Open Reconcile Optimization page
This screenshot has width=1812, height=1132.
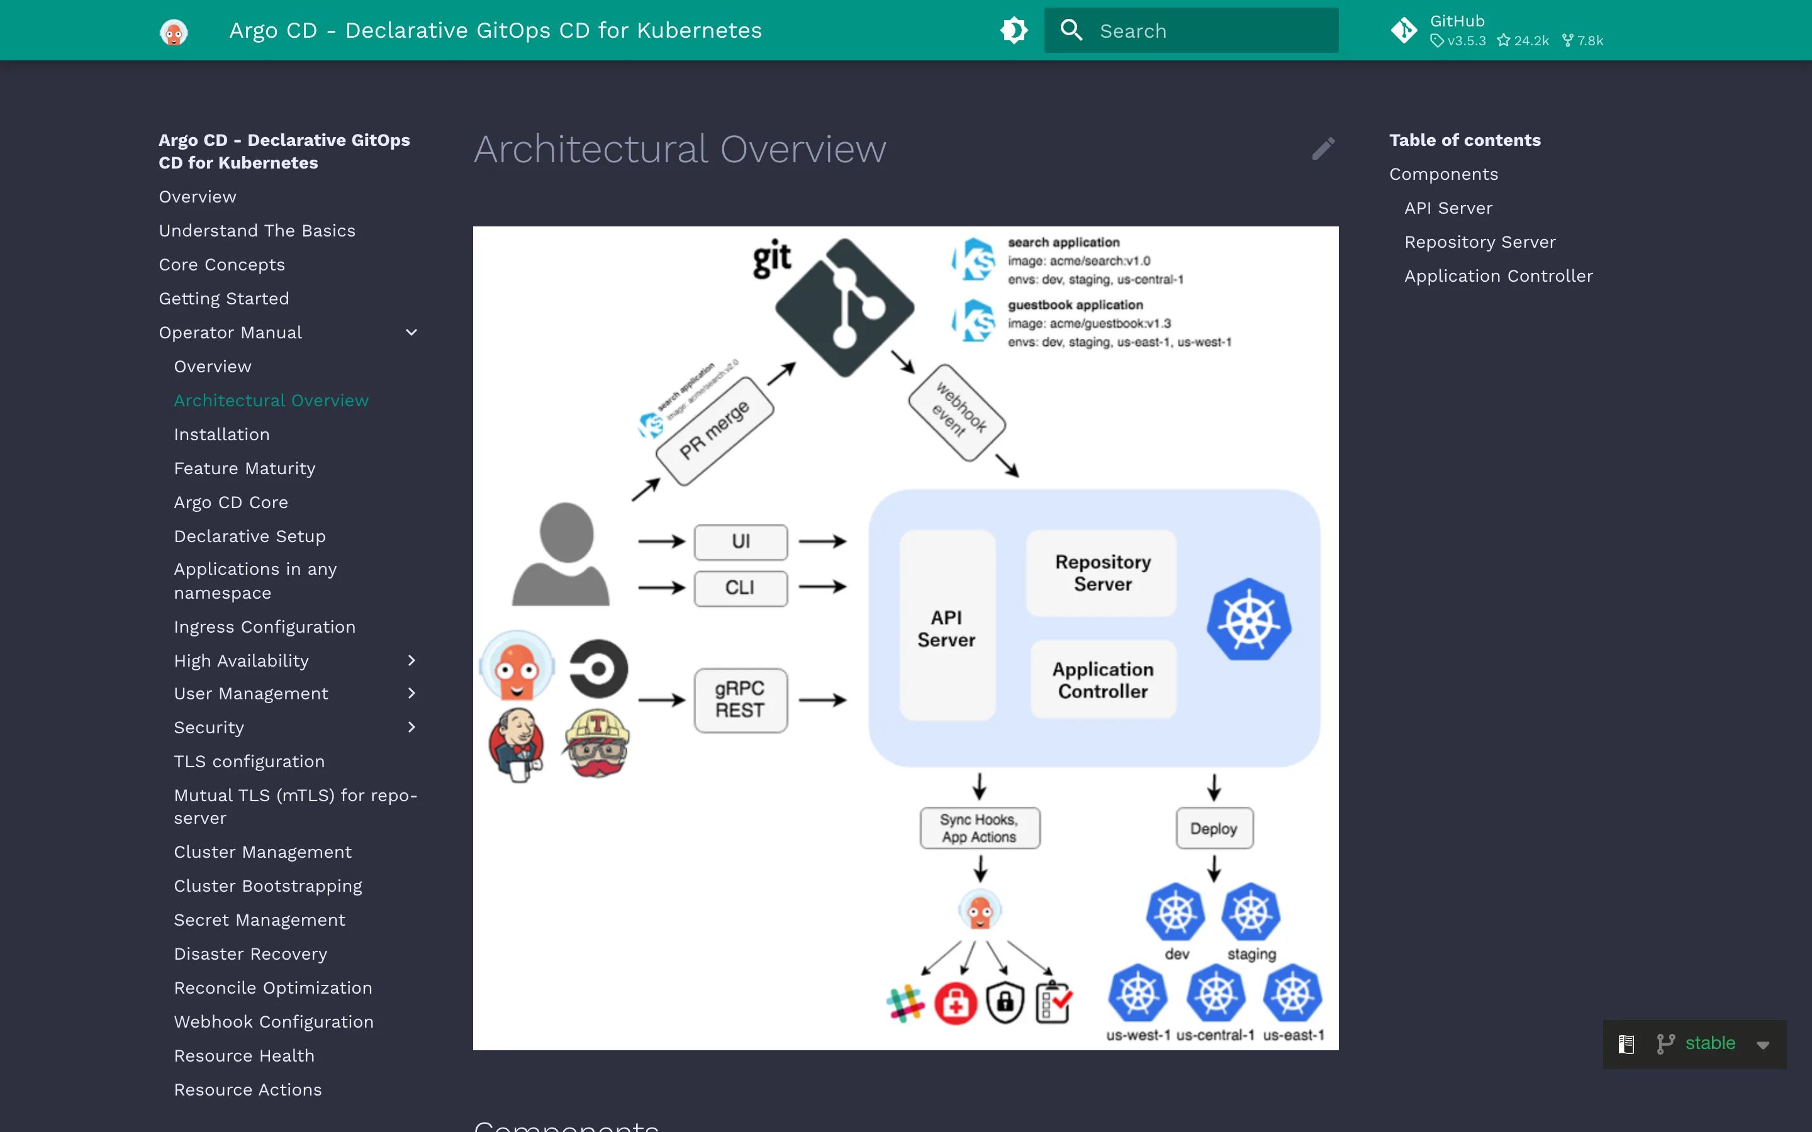click(273, 987)
